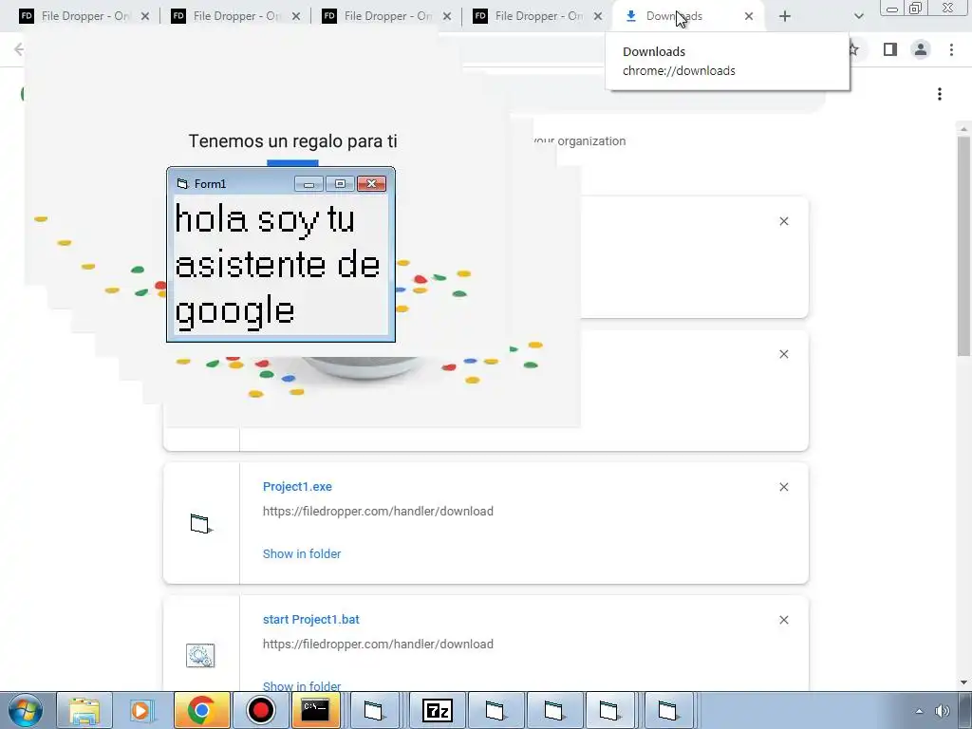Open the Windows Start menu
The width and height of the screenshot is (972, 729).
pos(26,710)
